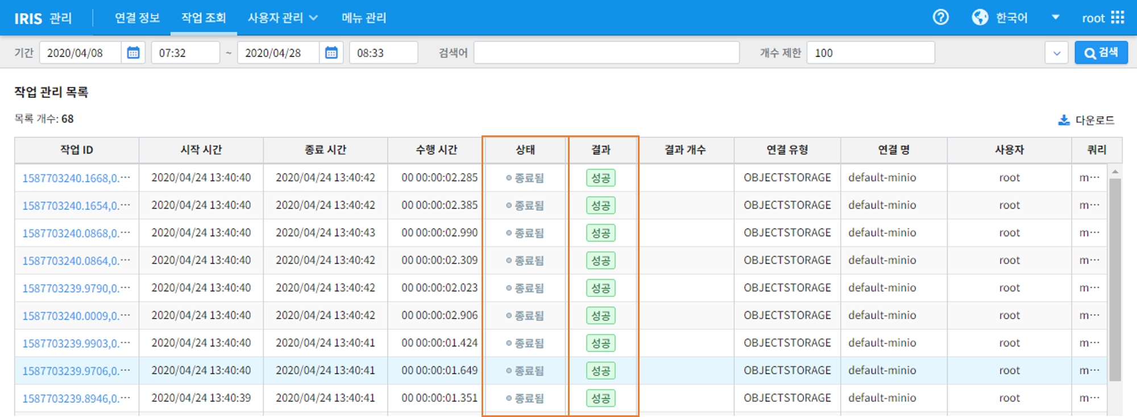1137x417 pixels.
Task: Click the 연결 명 column header
Action: (x=894, y=150)
